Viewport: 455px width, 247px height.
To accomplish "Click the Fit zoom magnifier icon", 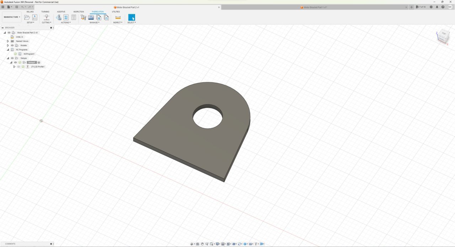I will 211,244.
